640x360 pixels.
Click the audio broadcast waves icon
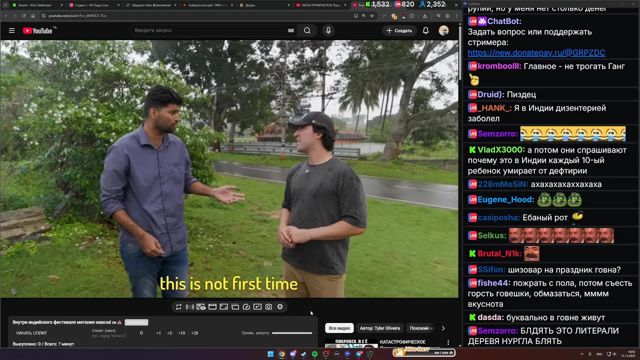point(190,307)
